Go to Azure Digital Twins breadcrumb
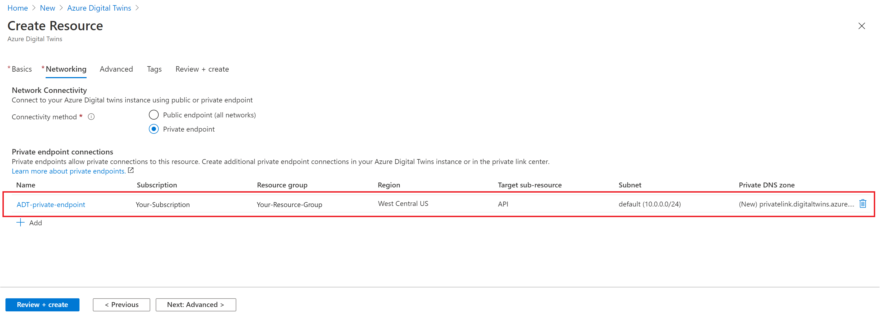This screenshot has height=322, width=882. [99, 8]
